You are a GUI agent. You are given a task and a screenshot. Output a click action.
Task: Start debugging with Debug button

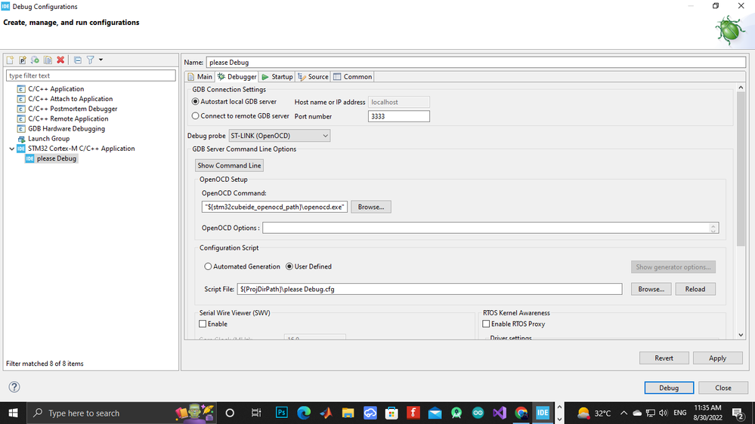(x=669, y=388)
